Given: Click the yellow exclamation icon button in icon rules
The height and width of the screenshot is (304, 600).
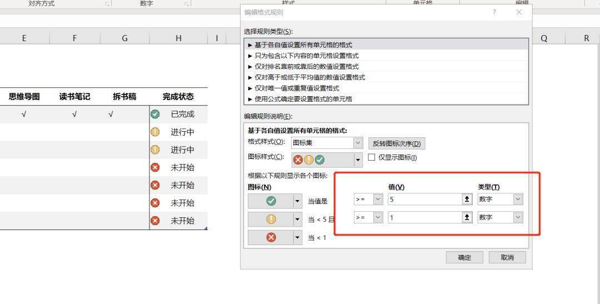Looking at the screenshot, I should click(271, 220).
